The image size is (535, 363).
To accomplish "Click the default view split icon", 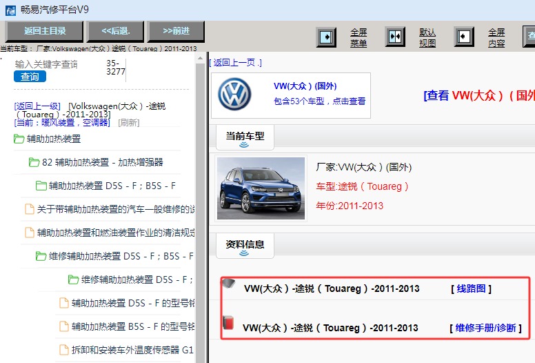I will tap(395, 37).
